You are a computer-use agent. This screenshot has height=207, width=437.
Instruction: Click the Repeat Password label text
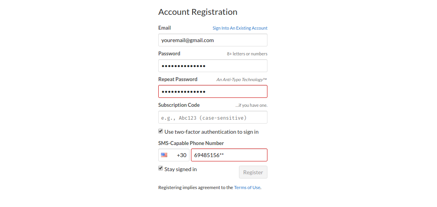(178, 80)
